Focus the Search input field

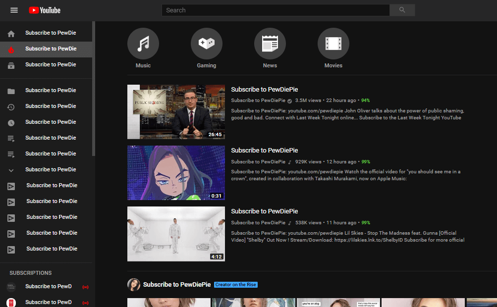click(x=276, y=10)
